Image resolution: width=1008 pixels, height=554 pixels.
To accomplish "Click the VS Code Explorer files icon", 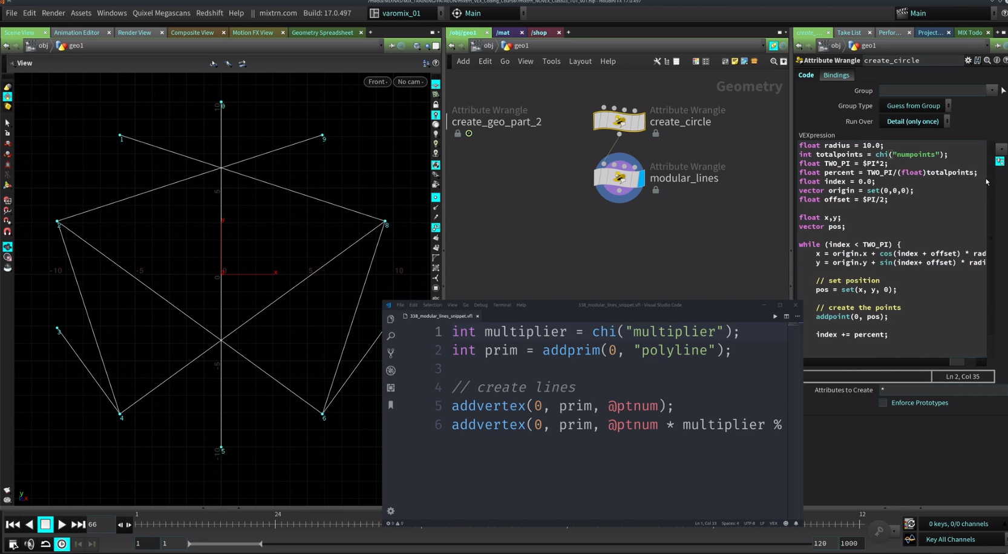I will click(x=391, y=318).
